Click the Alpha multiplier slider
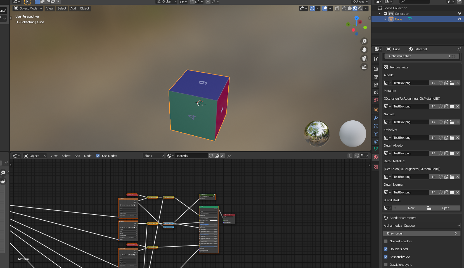The width and height of the screenshot is (464, 268). (422, 56)
